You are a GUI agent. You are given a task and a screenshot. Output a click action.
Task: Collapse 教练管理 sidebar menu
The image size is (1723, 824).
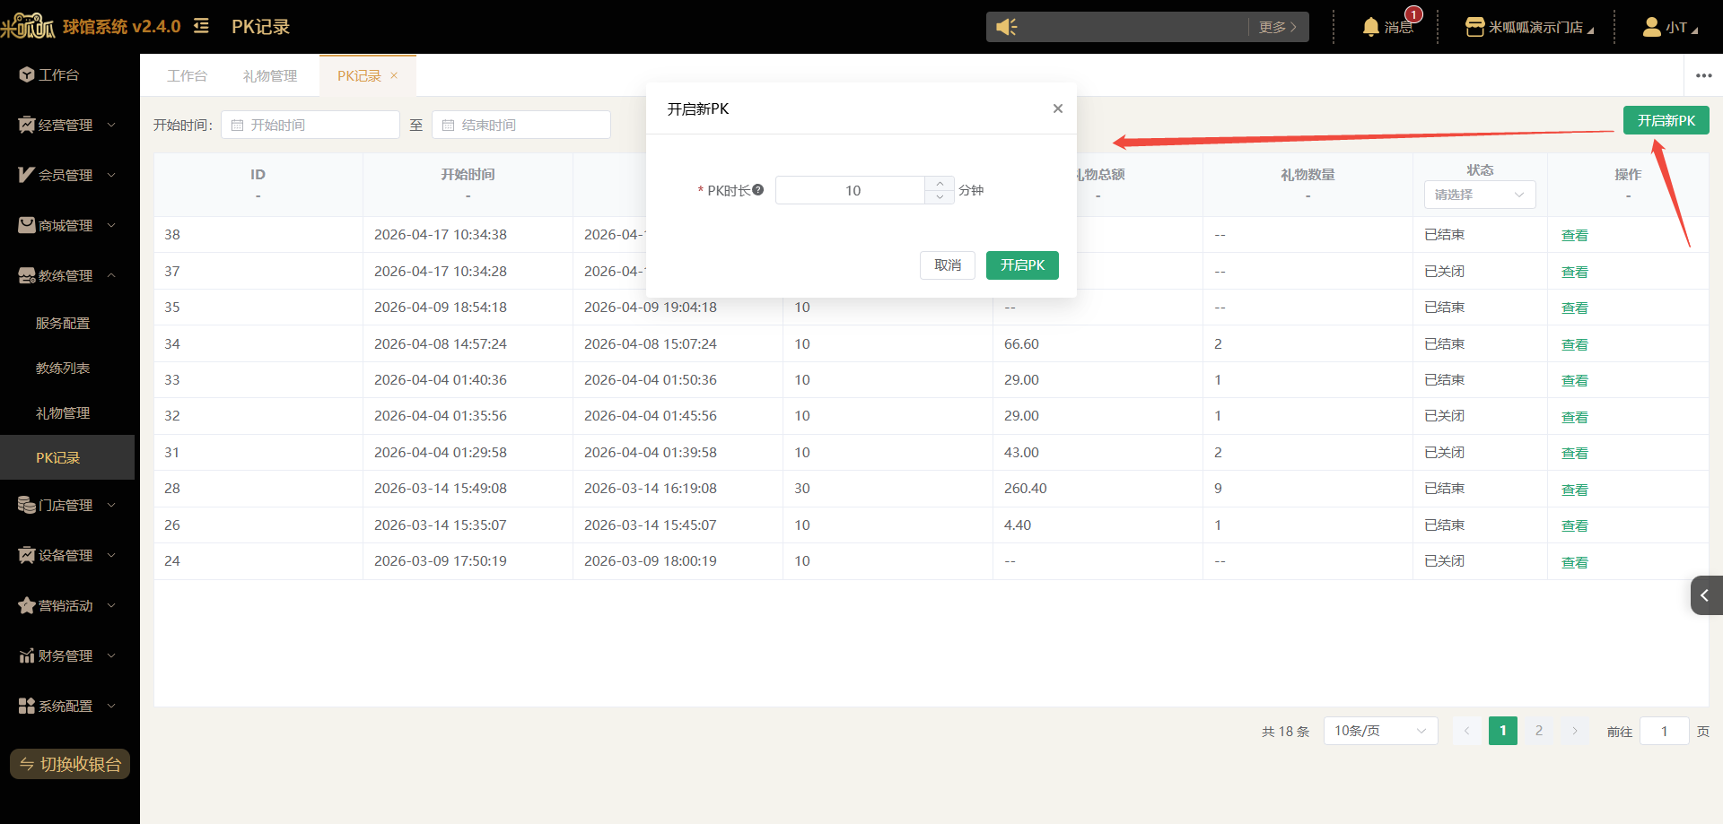pos(67,275)
